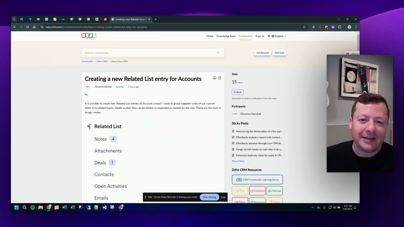Image resolution: width=404 pixels, height=227 pixels.
Task: Open Spotify from the taskbar
Action: [x=33, y=207]
